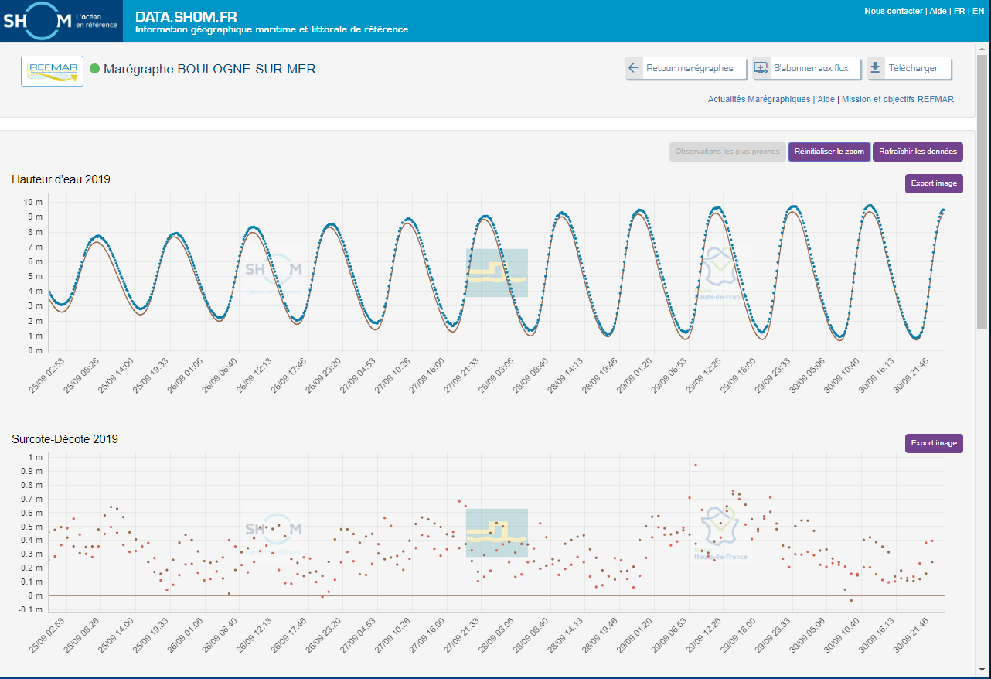Click Réinitialiser le zoom button

(829, 152)
